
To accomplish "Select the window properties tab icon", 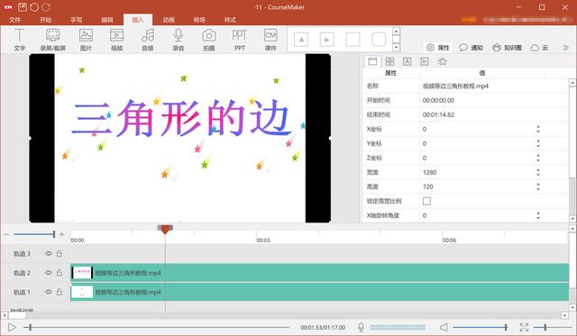I will pyautogui.click(x=372, y=61).
